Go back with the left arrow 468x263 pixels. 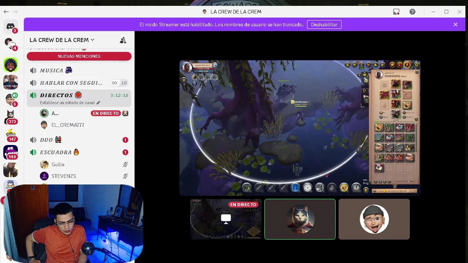coord(6,12)
